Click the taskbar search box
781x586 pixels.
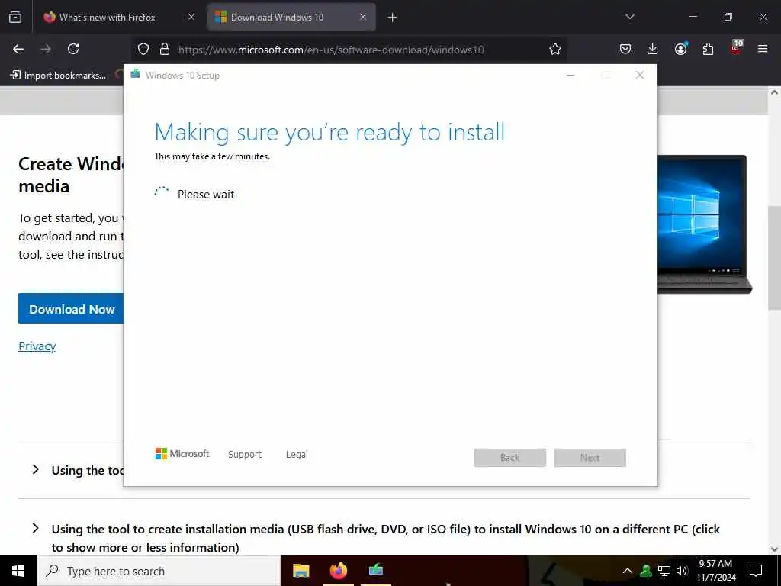[159, 571]
